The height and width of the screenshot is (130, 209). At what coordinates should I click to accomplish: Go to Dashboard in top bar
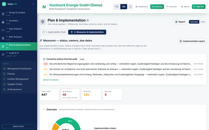tap(141, 7)
